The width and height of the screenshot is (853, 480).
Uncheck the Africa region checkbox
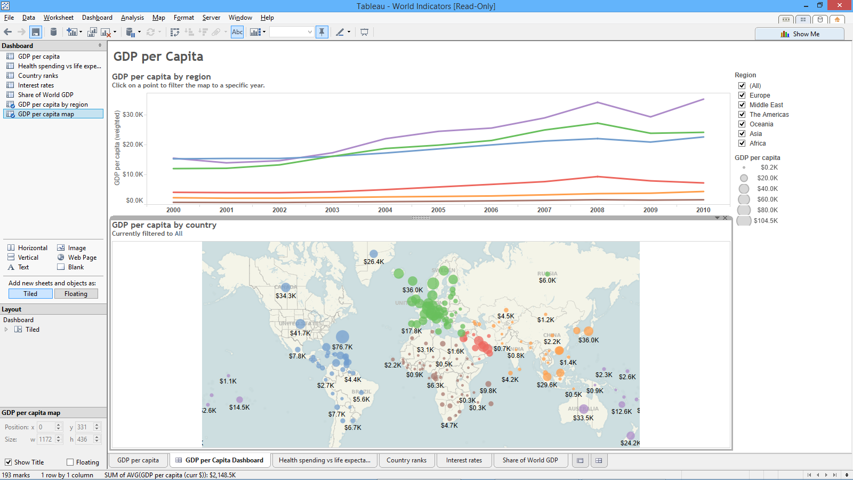click(742, 143)
